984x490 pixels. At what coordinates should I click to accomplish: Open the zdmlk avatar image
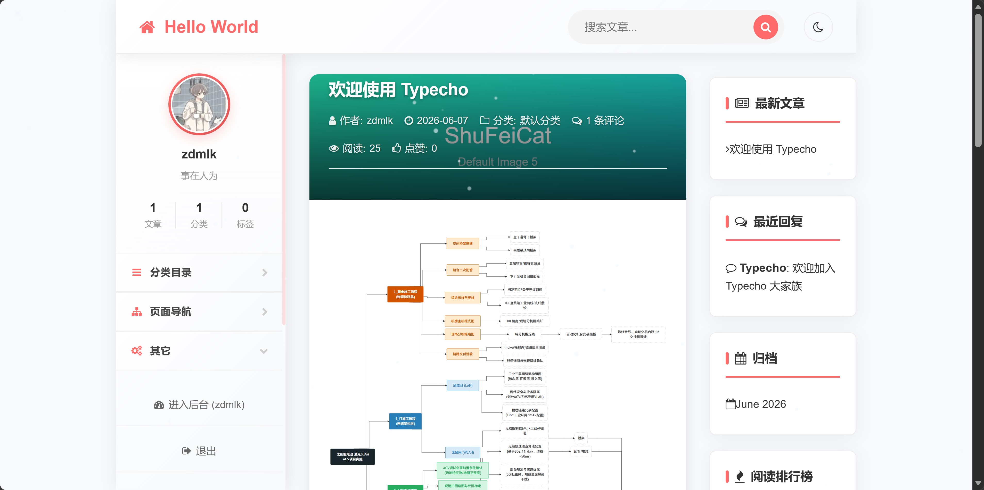point(199,104)
